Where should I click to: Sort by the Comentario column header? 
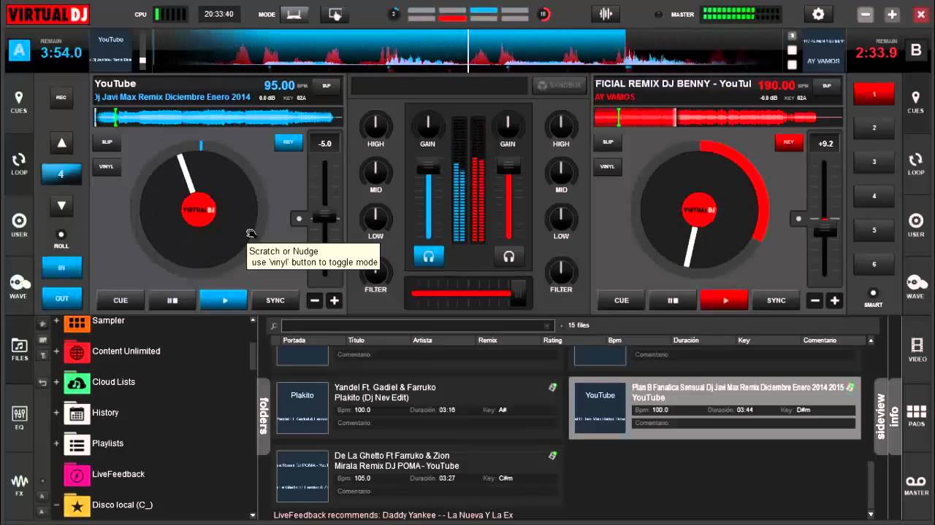[x=820, y=341]
